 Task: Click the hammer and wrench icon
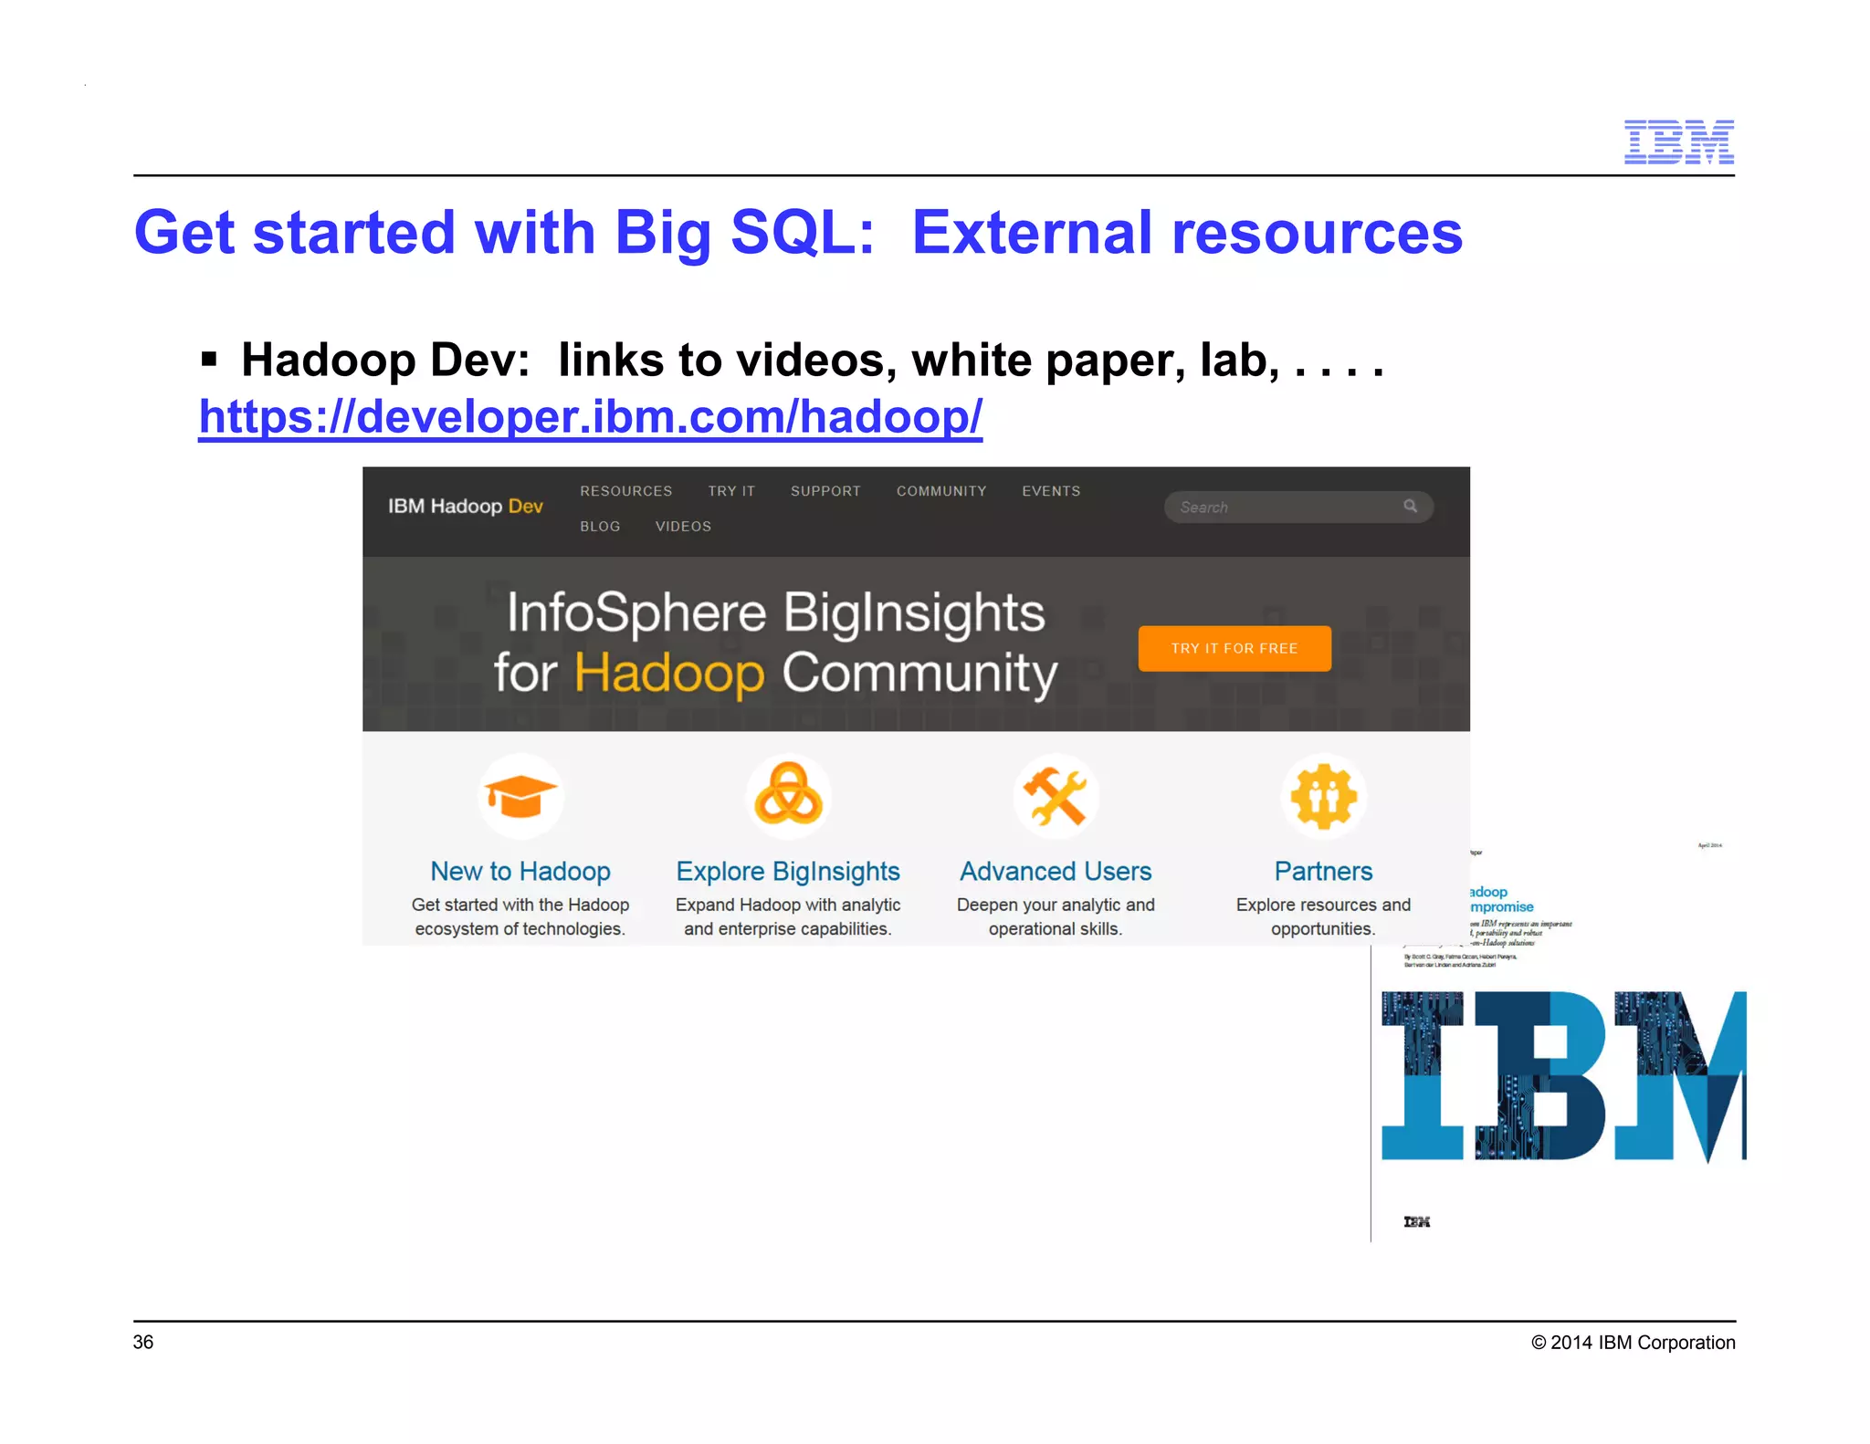[x=1056, y=797]
